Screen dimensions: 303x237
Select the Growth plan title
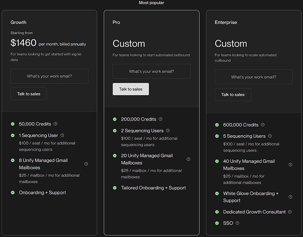(x=18, y=22)
